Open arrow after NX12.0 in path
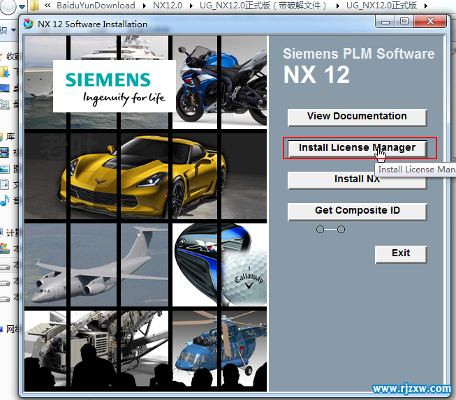The height and width of the screenshot is (400, 456). coord(191,6)
